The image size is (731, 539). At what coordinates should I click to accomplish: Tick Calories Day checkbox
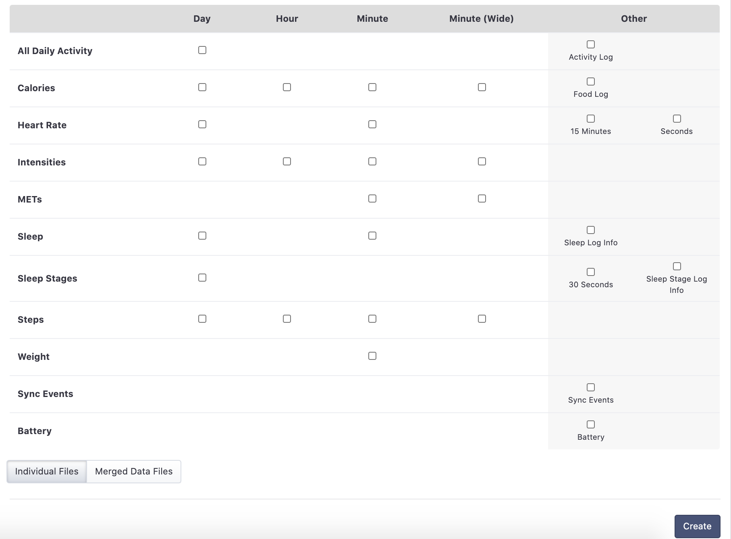(202, 87)
